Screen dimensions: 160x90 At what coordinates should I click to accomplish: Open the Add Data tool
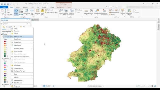42,12
